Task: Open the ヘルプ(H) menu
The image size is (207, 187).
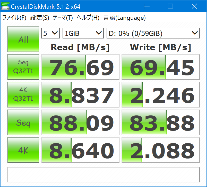Action: [88, 18]
